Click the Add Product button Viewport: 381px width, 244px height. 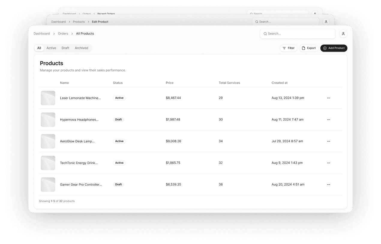[334, 48]
